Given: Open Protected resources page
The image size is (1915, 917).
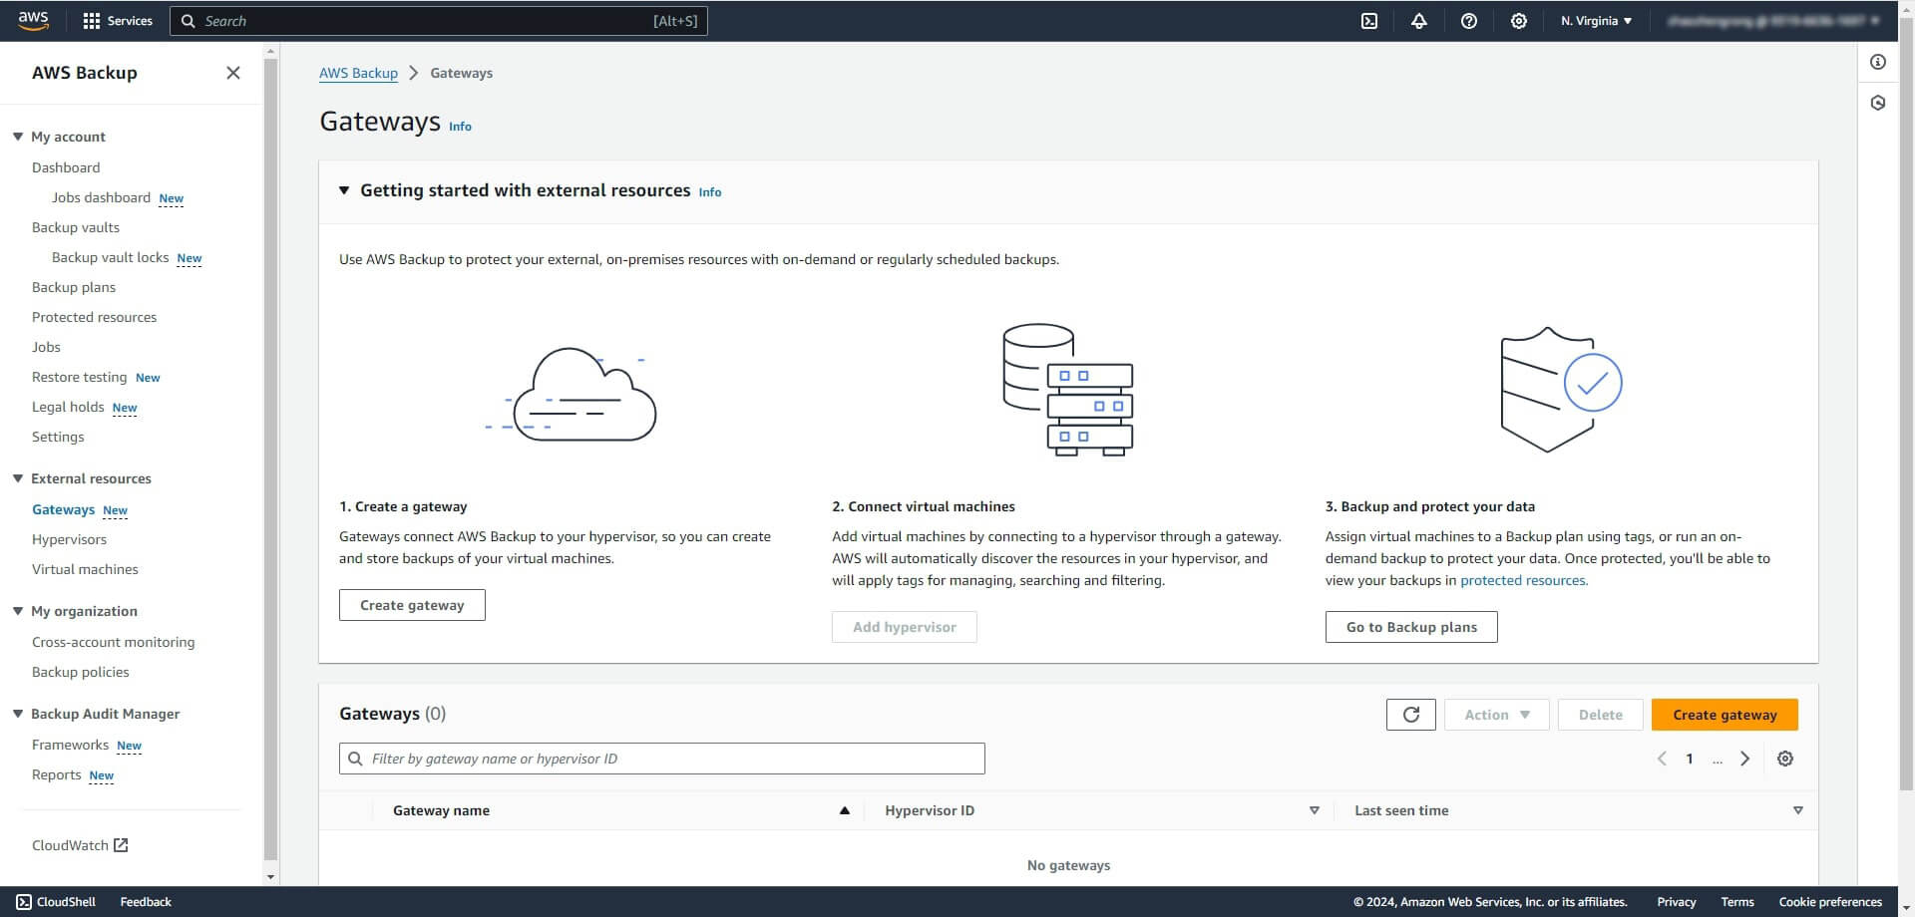Looking at the screenshot, I should [94, 317].
